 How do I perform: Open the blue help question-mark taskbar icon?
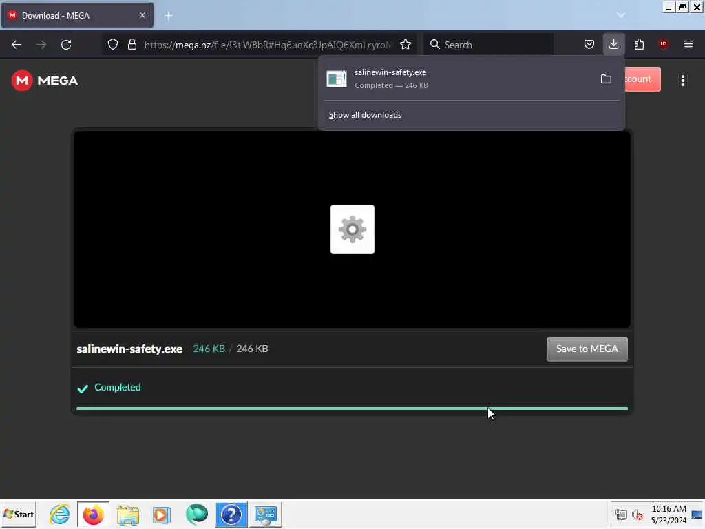click(231, 514)
